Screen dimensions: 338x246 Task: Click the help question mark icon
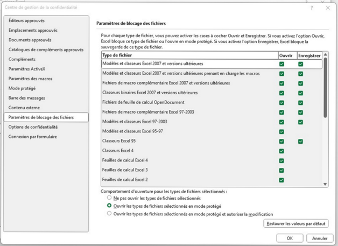(312, 8)
